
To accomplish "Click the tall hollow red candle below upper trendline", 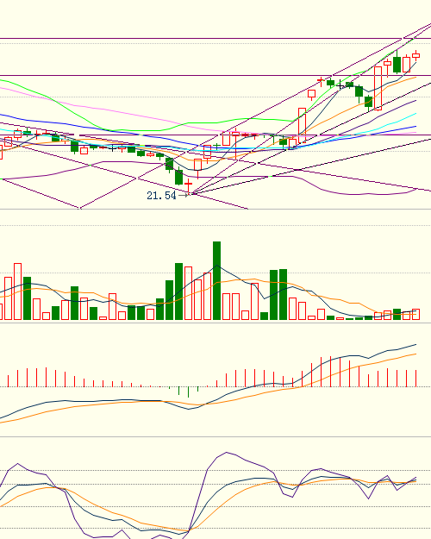I will (378, 88).
